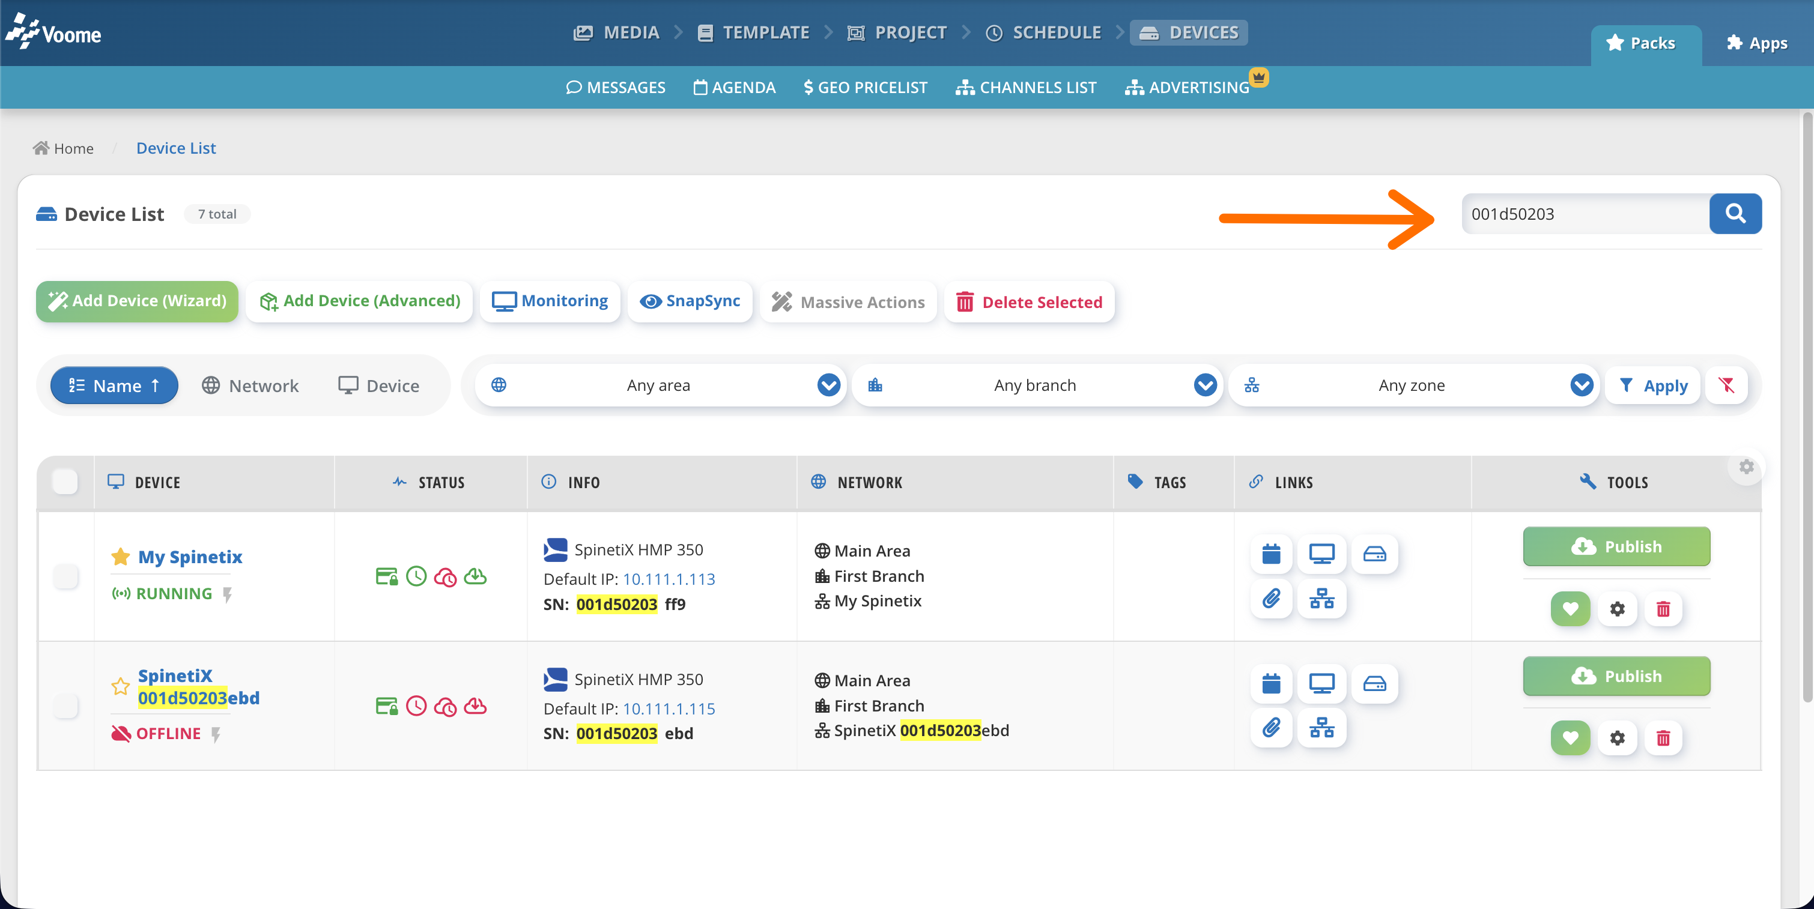Click lightning bolt icon beside OFFLINE

(x=216, y=734)
